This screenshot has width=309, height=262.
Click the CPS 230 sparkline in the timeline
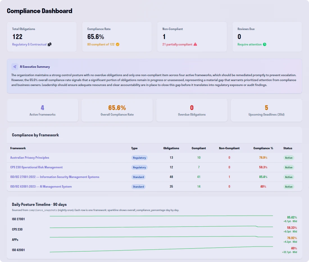[x=162, y=227]
